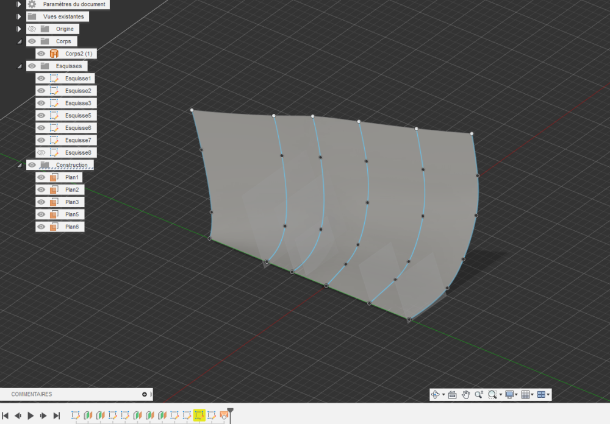Hide Esquisse5 via eye icon
The height and width of the screenshot is (424, 610).
click(41, 115)
